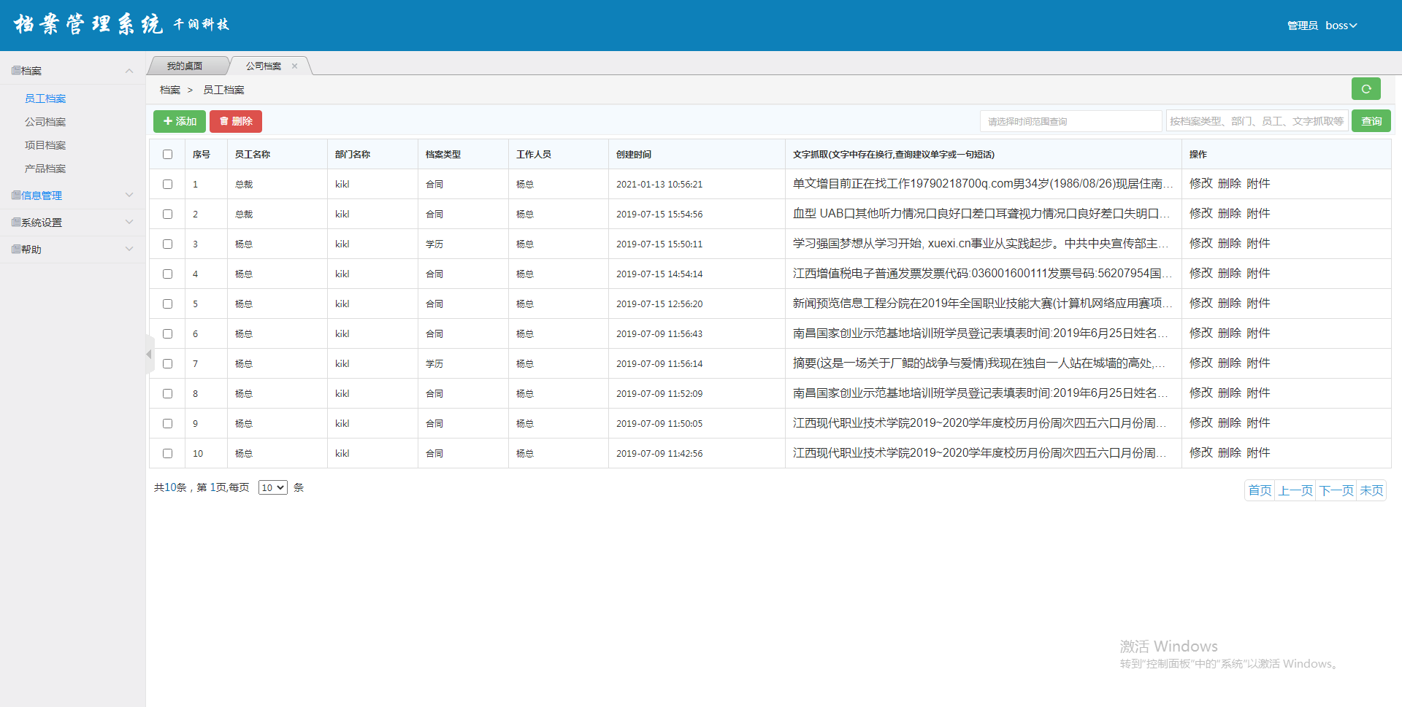Click 修改 link for row 3
Viewport: 1402px width, 707px height.
point(1200,244)
